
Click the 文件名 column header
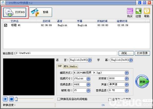(x=23, y=21)
